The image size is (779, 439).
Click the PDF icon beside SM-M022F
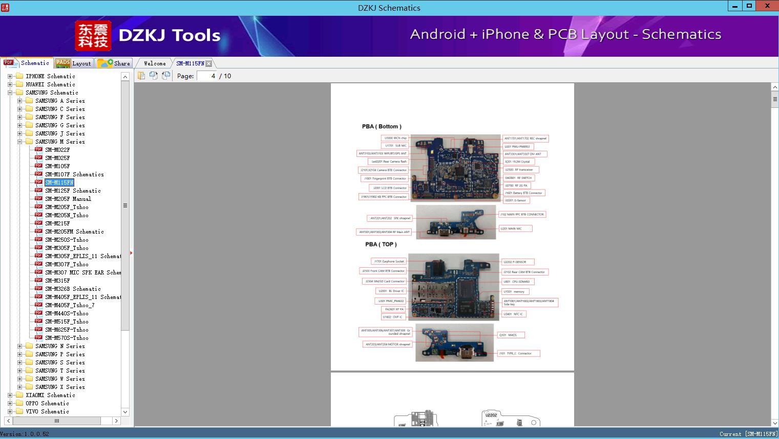coord(38,150)
